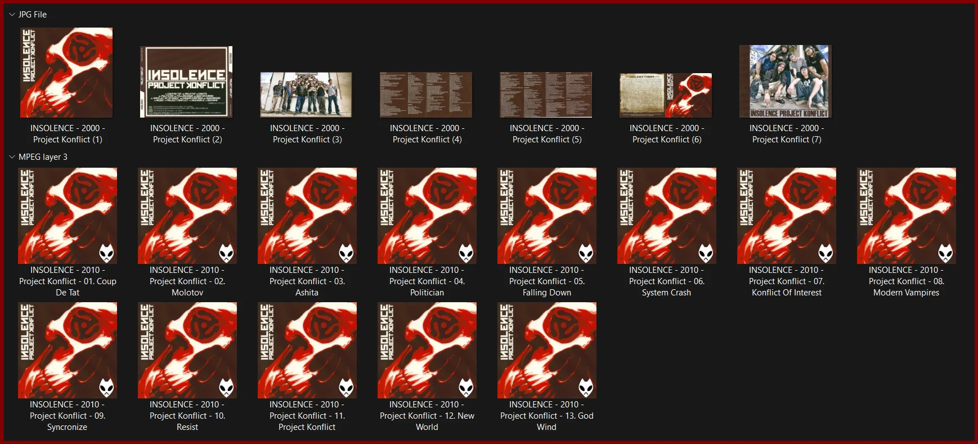Screen dimensions: 978x444
Task: Select Project Konflict (6) booklet thumbnail
Action: (666, 95)
